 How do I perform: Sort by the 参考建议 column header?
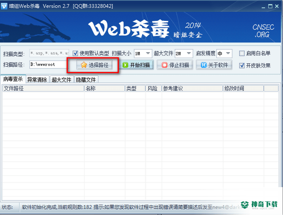click(x=192, y=88)
